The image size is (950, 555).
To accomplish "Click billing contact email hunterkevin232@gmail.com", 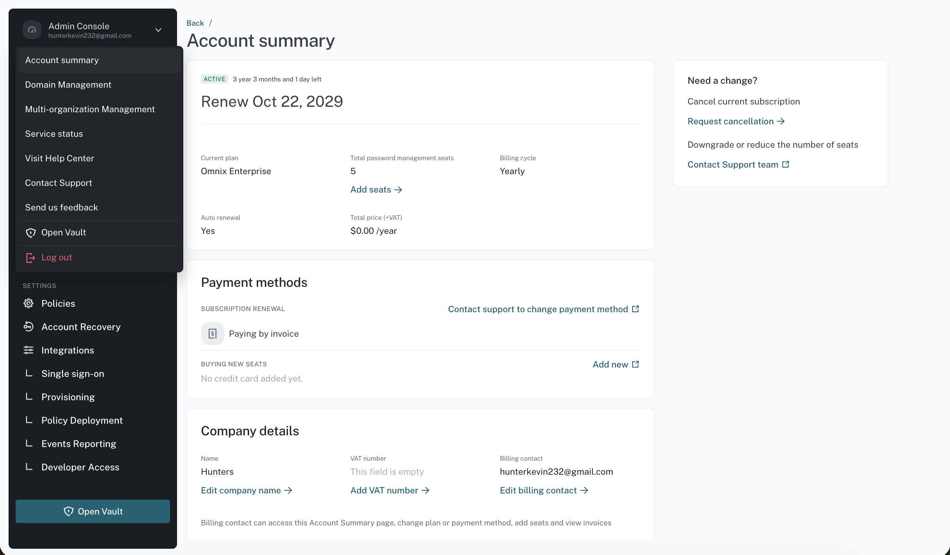I will pos(557,472).
